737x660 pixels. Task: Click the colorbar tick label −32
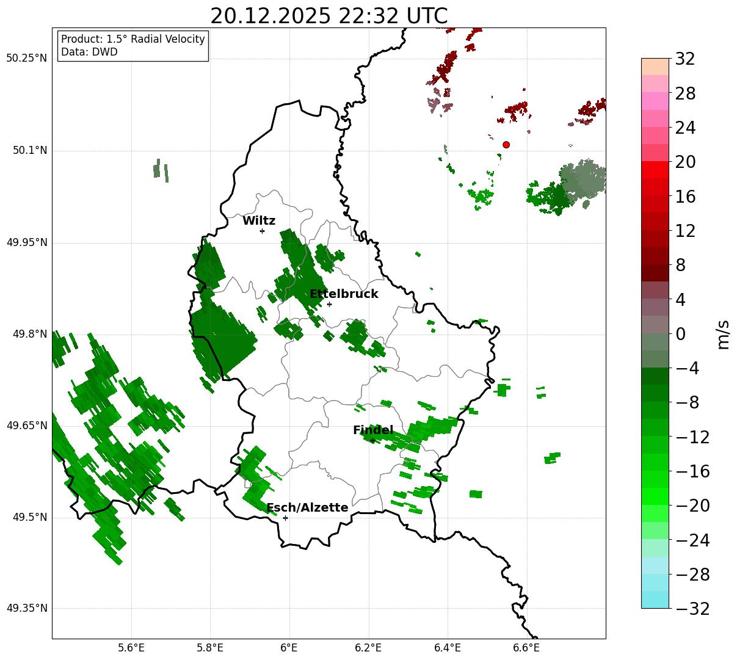click(x=692, y=609)
